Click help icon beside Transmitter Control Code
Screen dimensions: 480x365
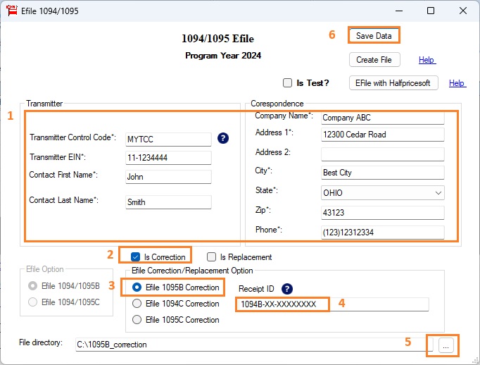coord(223,138)
